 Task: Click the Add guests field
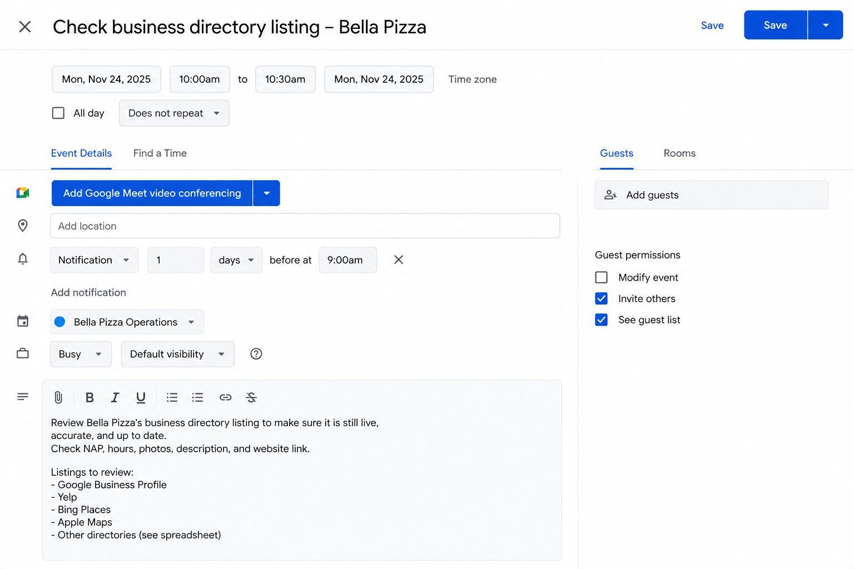coord(712,195)
